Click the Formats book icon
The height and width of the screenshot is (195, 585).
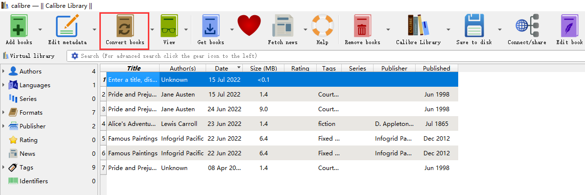[x=13, y=112]
